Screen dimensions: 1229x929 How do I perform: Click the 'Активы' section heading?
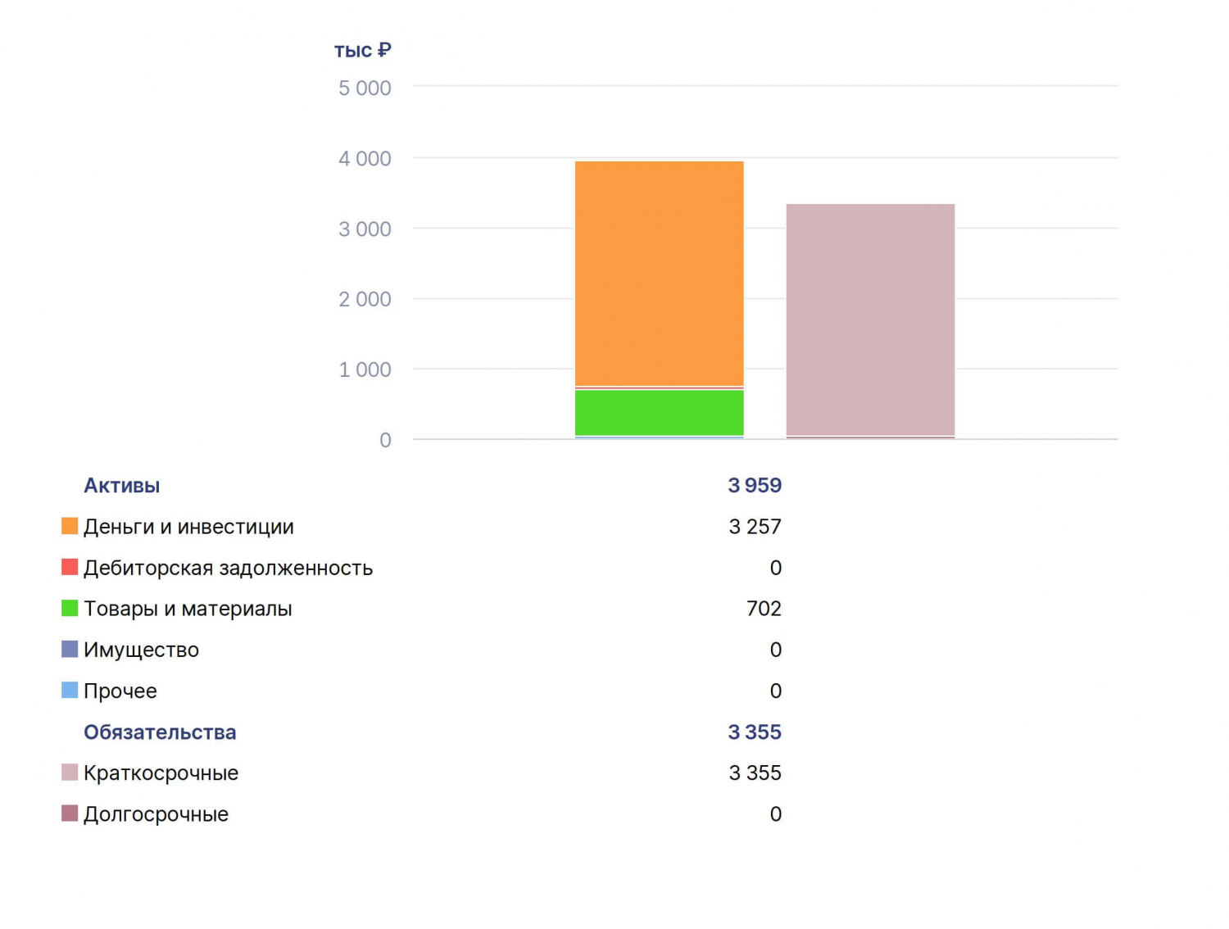[121, 486]
